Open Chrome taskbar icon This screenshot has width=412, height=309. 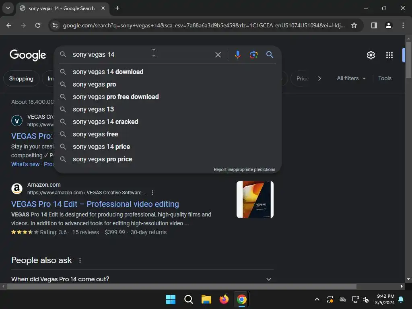[x=241, y=299]
